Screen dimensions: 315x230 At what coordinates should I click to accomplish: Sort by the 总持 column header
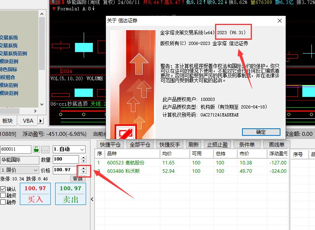[x=225, y=154]
